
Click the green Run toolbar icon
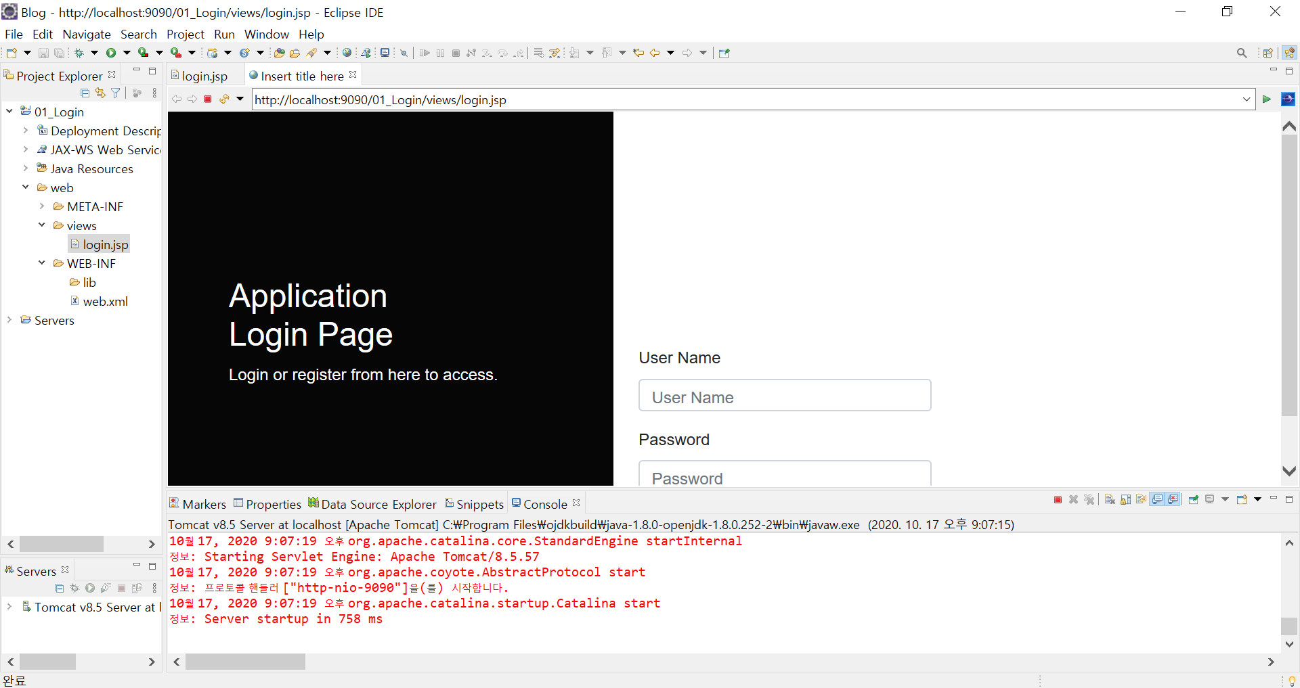111,53
